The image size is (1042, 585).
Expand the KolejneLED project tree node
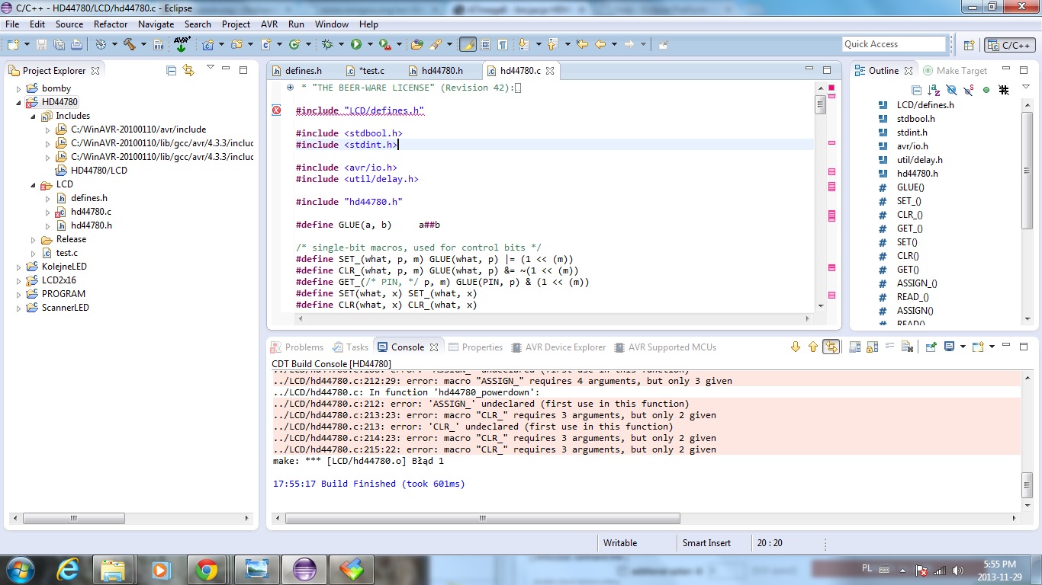click(x=19, y=267)
